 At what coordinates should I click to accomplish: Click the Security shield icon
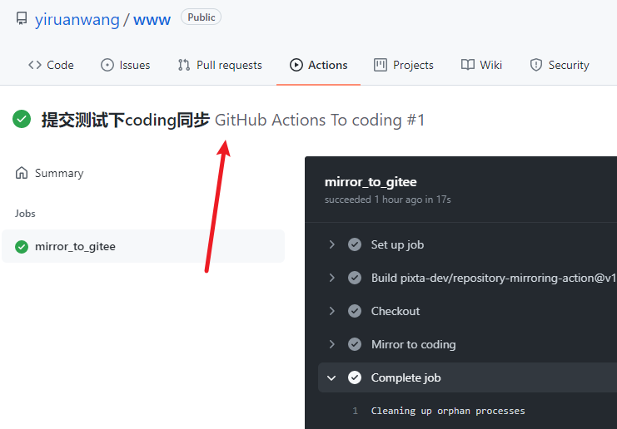pyautogui.click(x=536, y=65)
